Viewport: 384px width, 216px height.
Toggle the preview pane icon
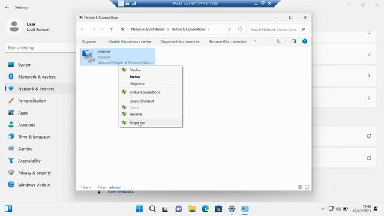click(294, 41)
